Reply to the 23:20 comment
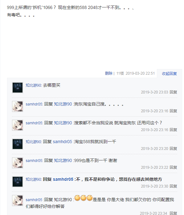 (x=173, y=148)
